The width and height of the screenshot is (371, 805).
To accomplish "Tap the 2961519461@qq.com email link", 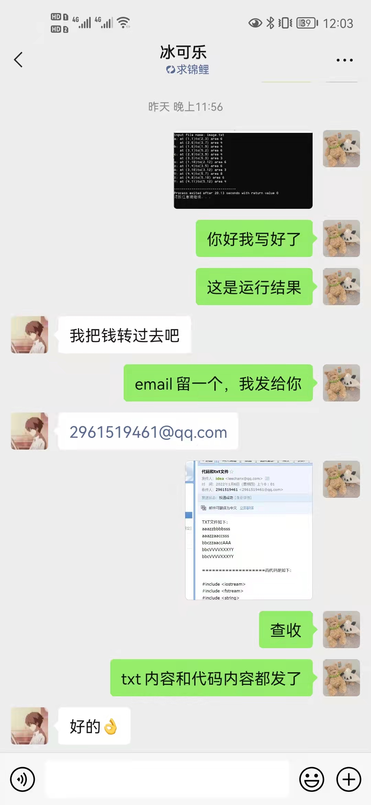I will coord(148,432).
